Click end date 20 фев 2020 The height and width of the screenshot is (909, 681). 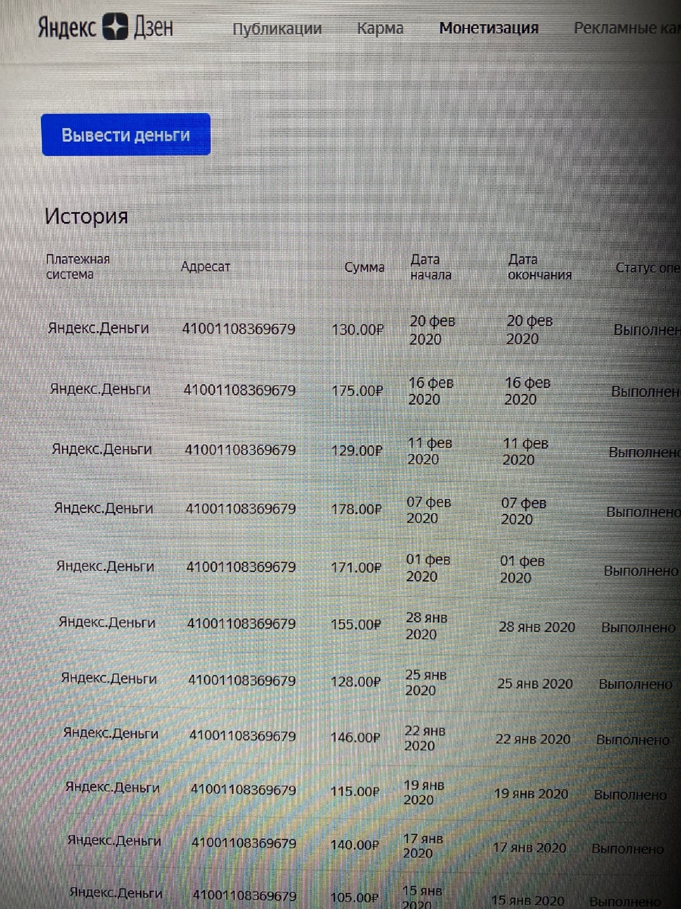click(529, 330)
